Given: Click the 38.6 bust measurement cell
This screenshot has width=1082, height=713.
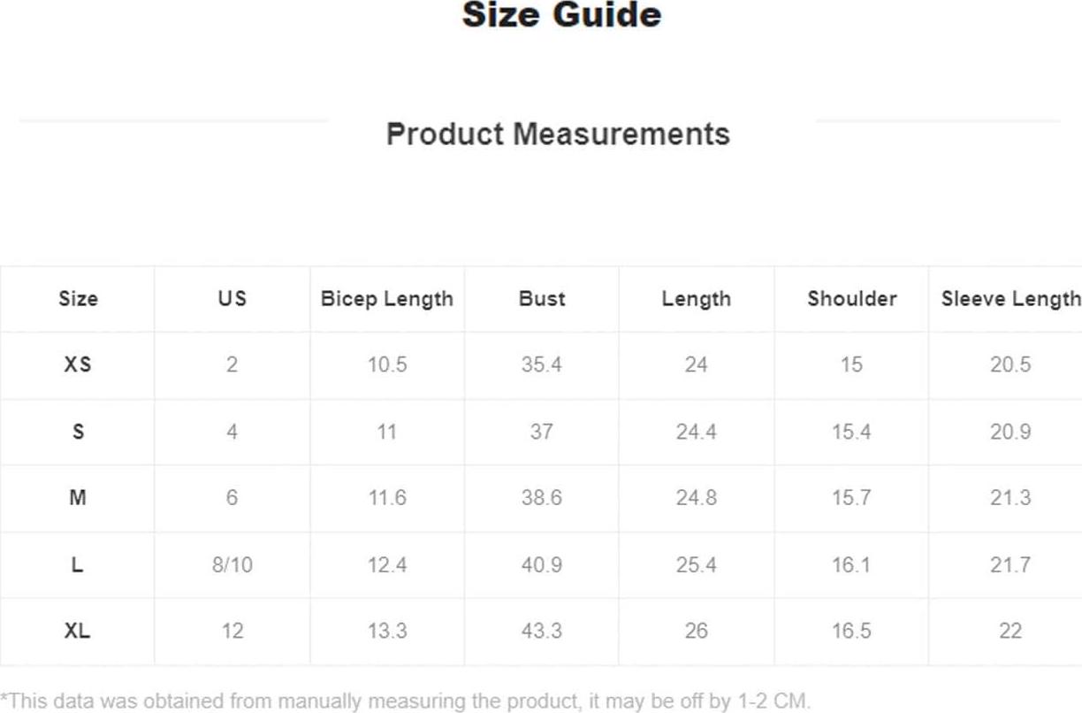Looking at the screenshot, I should (542, 498).
